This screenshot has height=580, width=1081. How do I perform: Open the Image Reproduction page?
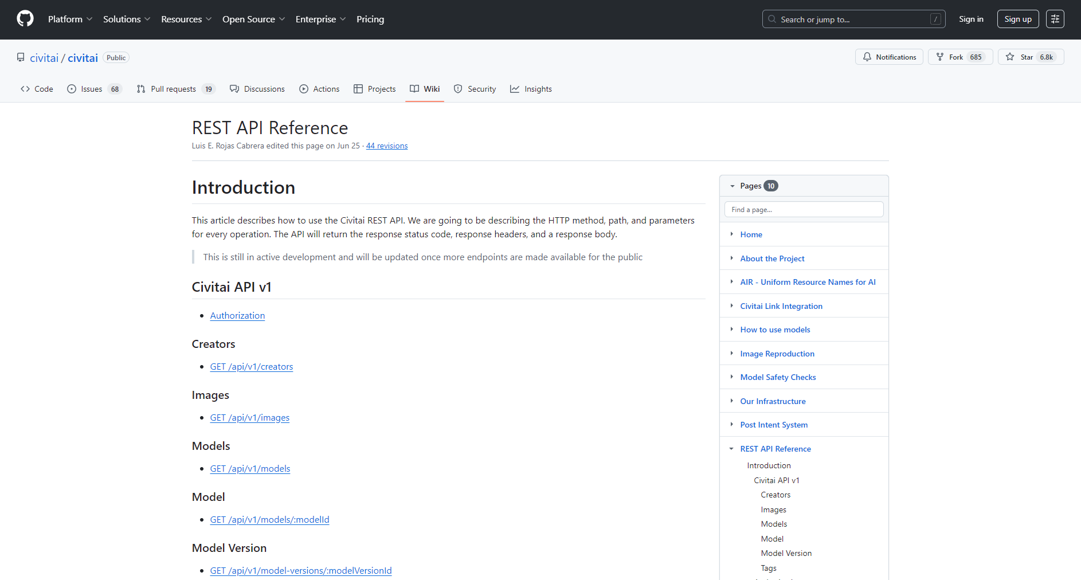tap(777, 354)
